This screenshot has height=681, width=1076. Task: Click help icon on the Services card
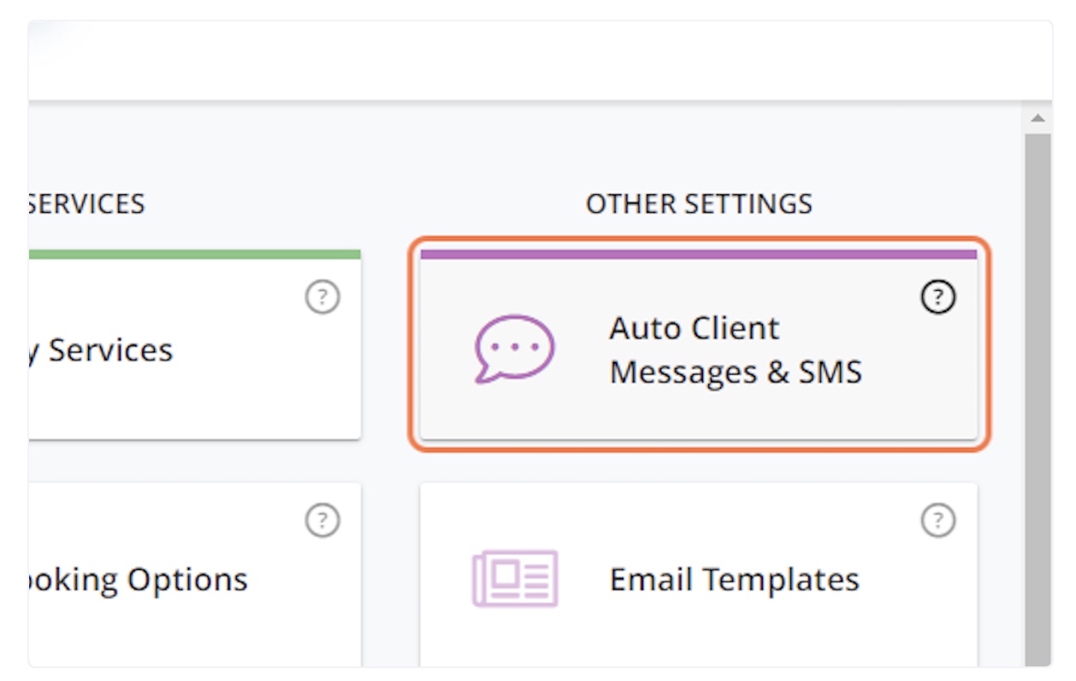(x=322, y=297)
